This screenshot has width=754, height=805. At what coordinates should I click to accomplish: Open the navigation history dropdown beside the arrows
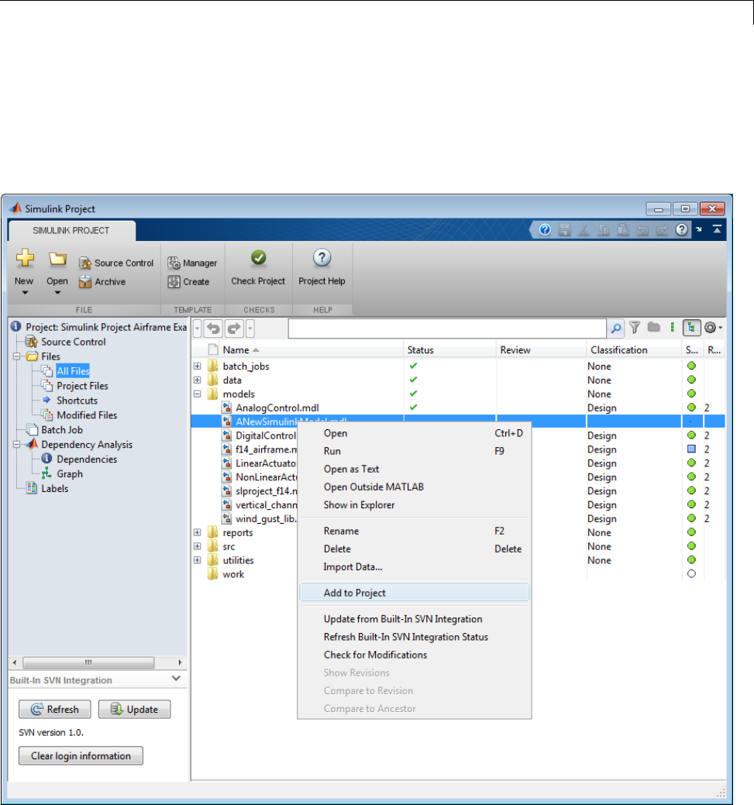coord(250,329)
